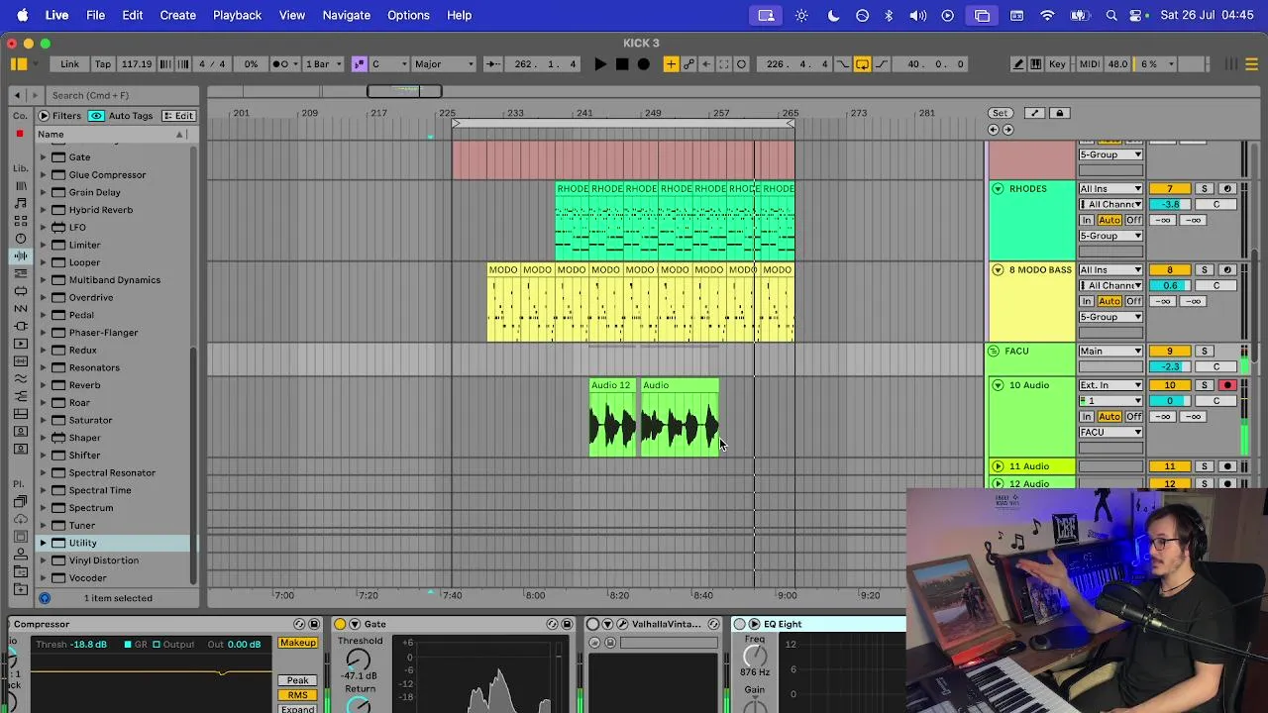Toggle Automation Mode icon next to Set
The width and height of the screenshot is (1268, 713).
tap(1035, 113)
